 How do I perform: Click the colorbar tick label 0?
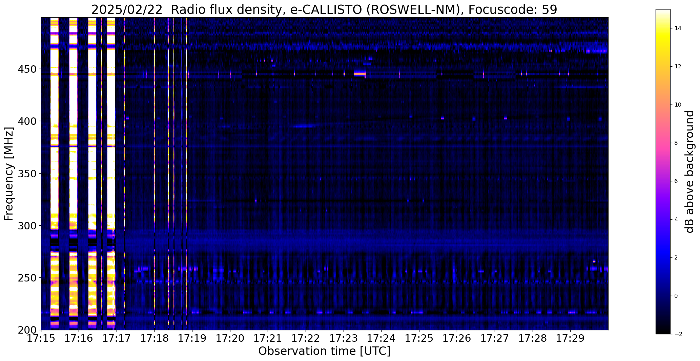pos(676,296)
